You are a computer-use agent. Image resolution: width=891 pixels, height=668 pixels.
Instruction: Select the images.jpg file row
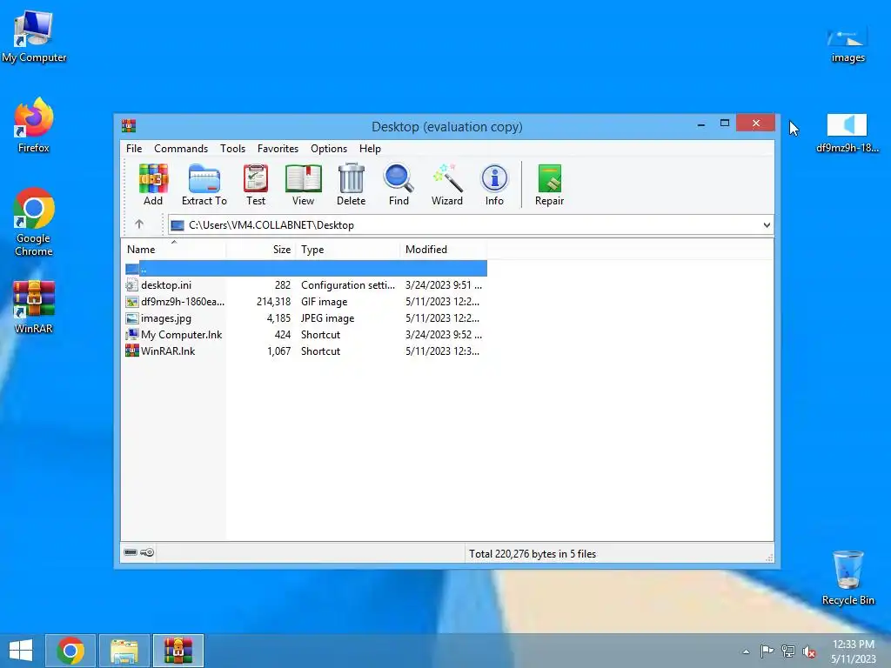coord(305,318)
